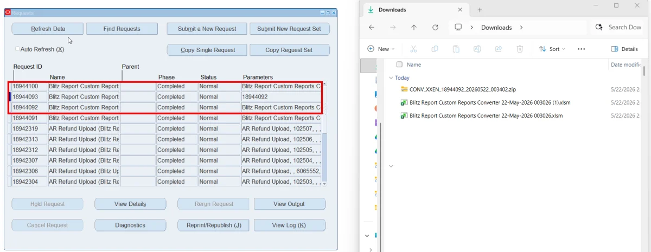The height and width of the screenshot is (252, 651).
Task: Click the Cut scissors icon in Explorer toolbar
Action: tap(413, 49)
